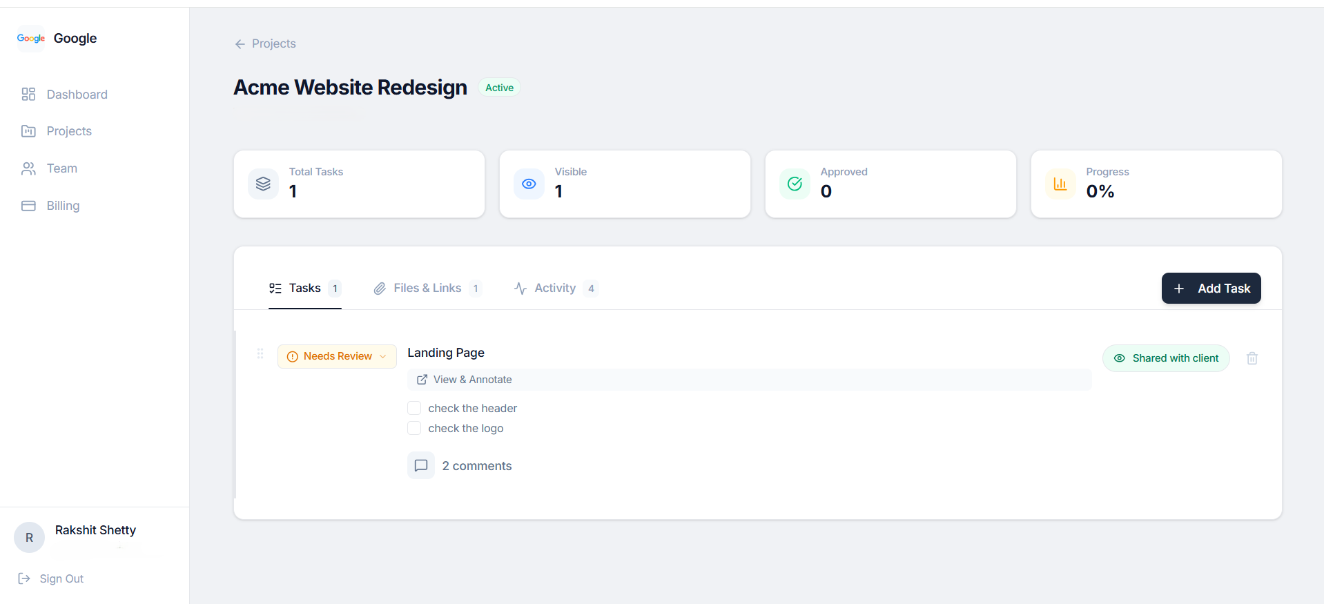Image resolution: width=1324 pixels, height=604 pixels.
Task: Click the Dashboard grid icon
Action: tap(28, 95)
